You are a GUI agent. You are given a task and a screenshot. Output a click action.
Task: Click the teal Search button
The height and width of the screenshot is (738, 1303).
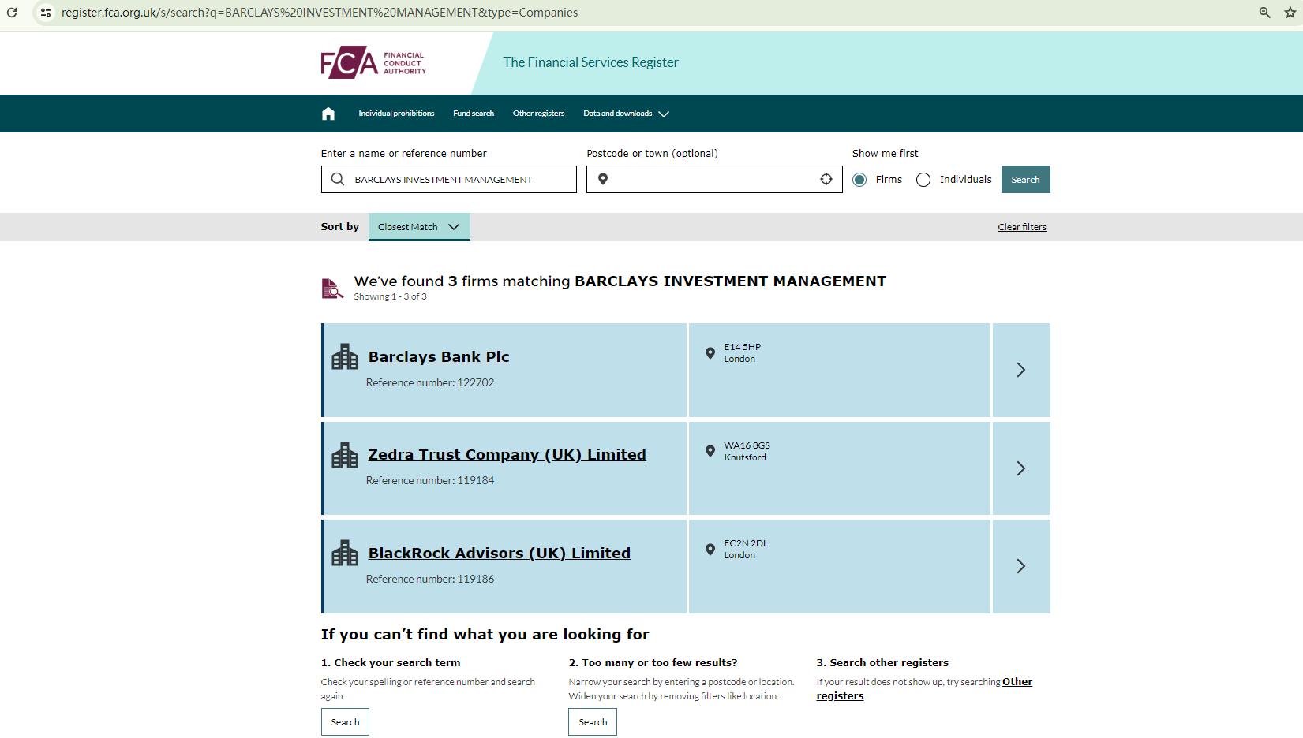tap(1026, 180)
